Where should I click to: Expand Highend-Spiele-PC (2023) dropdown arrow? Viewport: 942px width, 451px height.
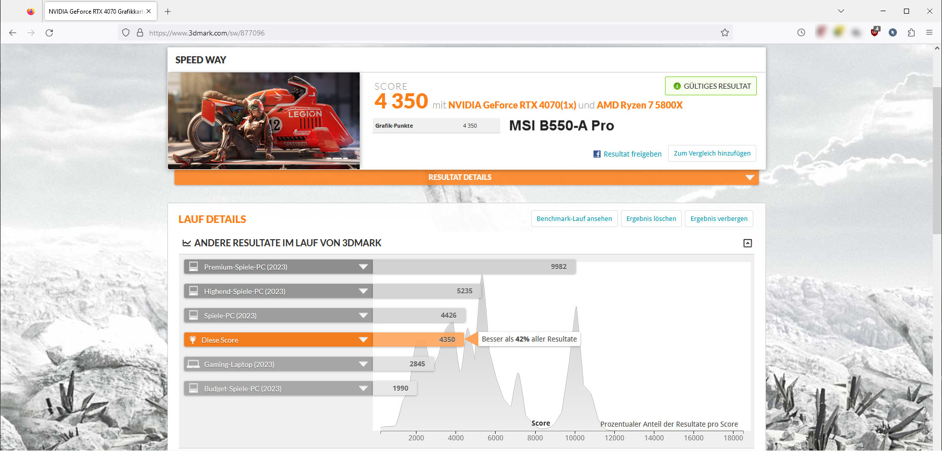[x=363, y=291]
